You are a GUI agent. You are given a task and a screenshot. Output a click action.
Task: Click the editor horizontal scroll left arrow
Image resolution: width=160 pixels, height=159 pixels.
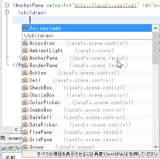16,129
